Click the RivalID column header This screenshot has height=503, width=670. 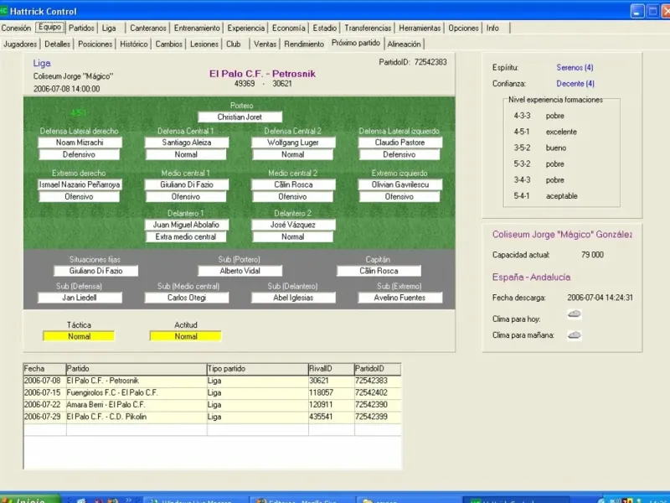tap(332, 369)
